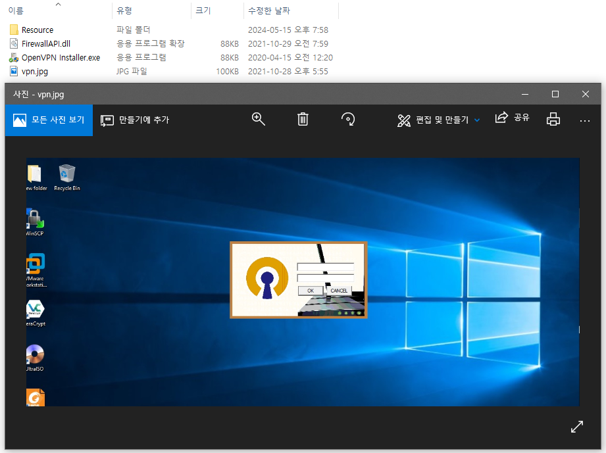Image resolution: width=606 pixels, height=453 pixels.
Task: Click the displayed vpn.jpg photo
Action: point(303,282)
